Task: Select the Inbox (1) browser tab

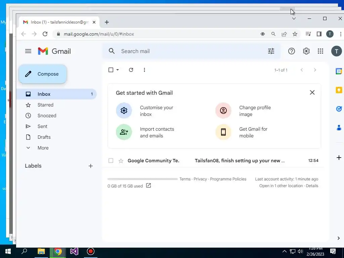Action: click(59, 22)
